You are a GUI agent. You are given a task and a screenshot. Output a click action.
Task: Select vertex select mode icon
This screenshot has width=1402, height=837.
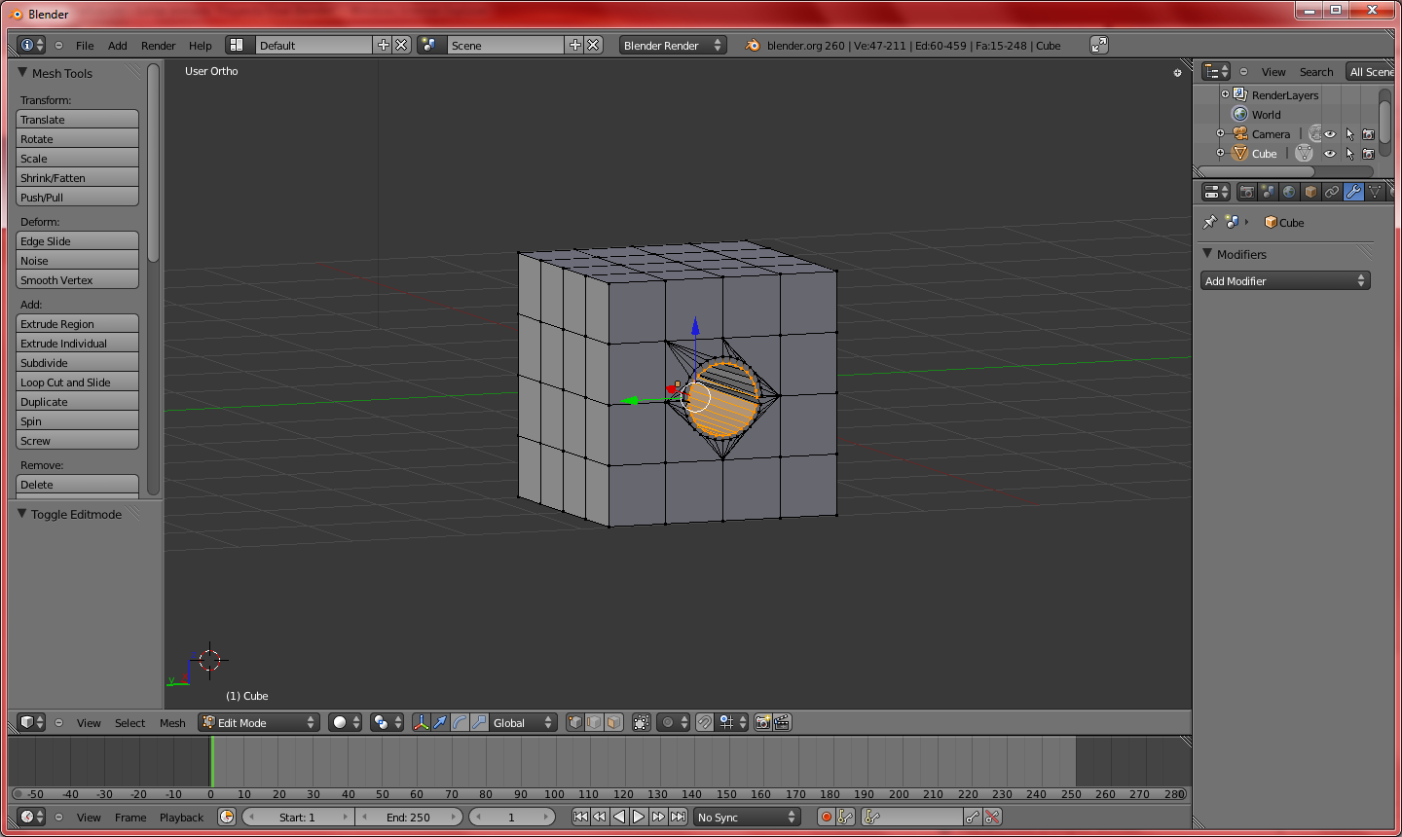pyautogui.click(x=574, y=722)
